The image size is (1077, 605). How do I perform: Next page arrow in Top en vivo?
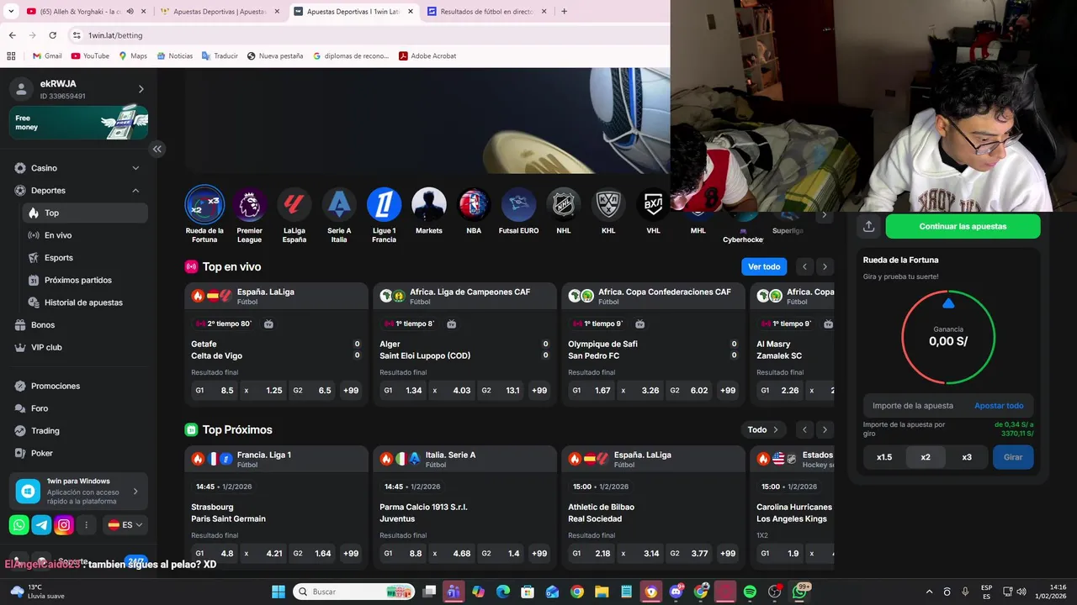(x=825, y=266)
